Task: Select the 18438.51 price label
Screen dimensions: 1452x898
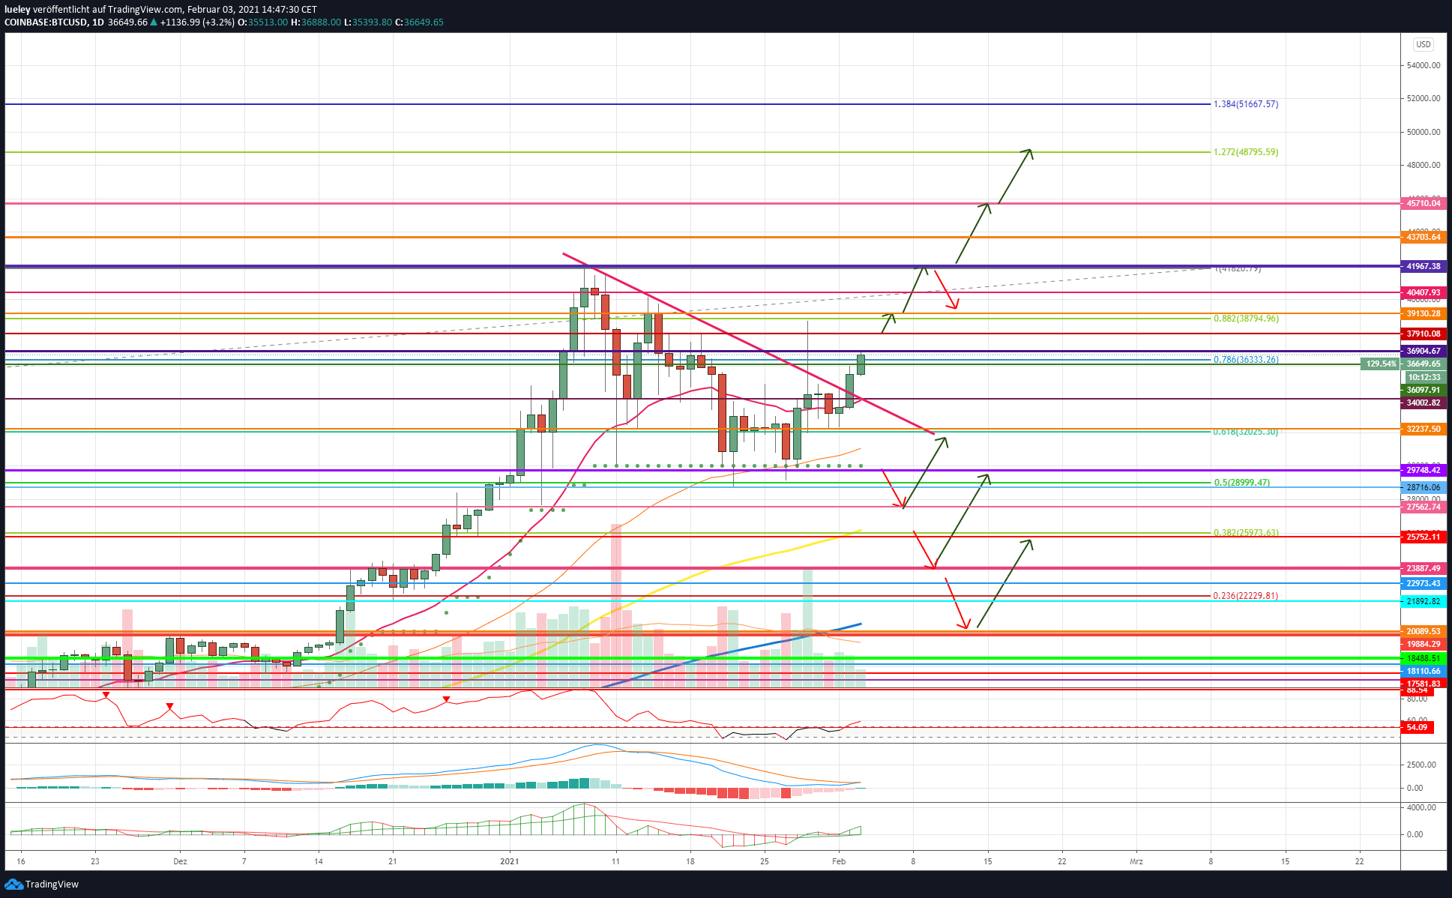Action: 1423,658
